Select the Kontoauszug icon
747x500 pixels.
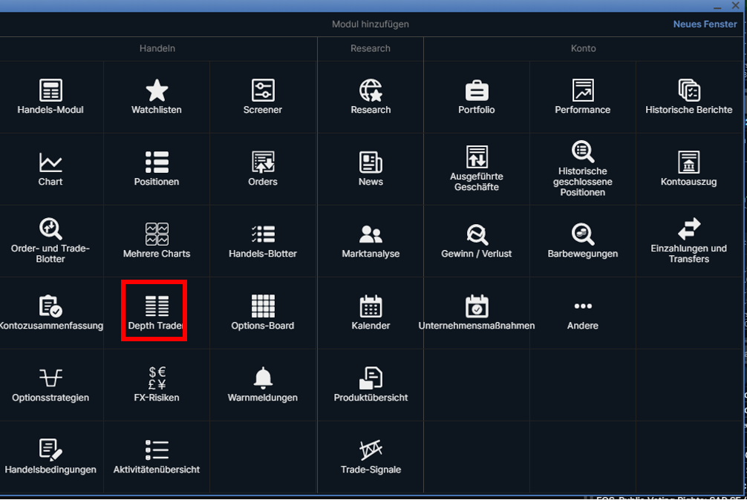pyautogui.click(x=689, y=163)
